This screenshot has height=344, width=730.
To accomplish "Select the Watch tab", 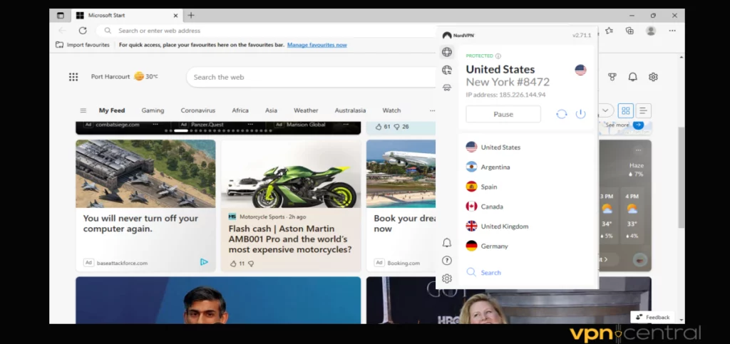I will pos(391,110).
